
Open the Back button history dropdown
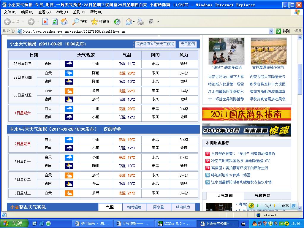23,22
